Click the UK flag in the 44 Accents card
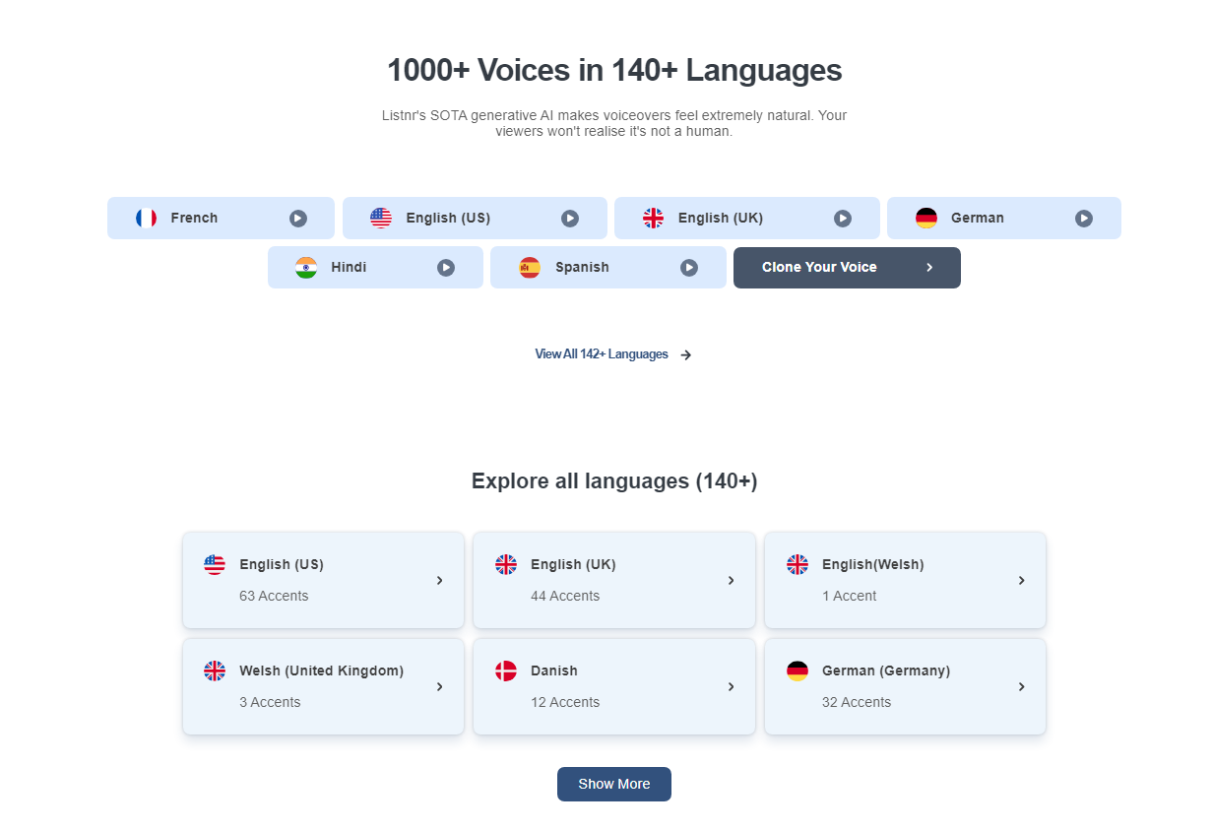Image resolution: width=1212 pixels, height=830 pixels. [x=506, y=564]
